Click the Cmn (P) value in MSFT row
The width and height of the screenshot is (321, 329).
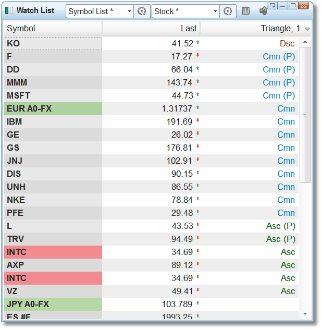(x=279, y=96)
